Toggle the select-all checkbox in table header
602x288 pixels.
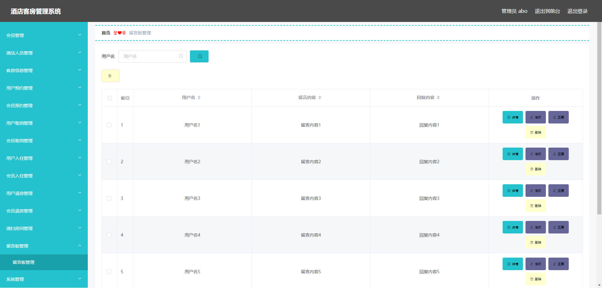coord(109,98)
